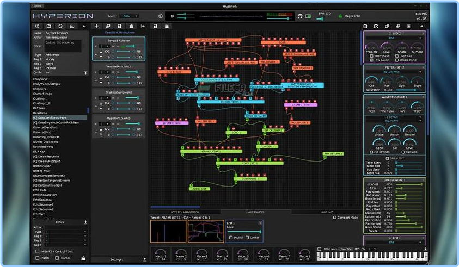Click the green Registered lock icon
Viewport: 459px width, 267px height.
point(340,16)
